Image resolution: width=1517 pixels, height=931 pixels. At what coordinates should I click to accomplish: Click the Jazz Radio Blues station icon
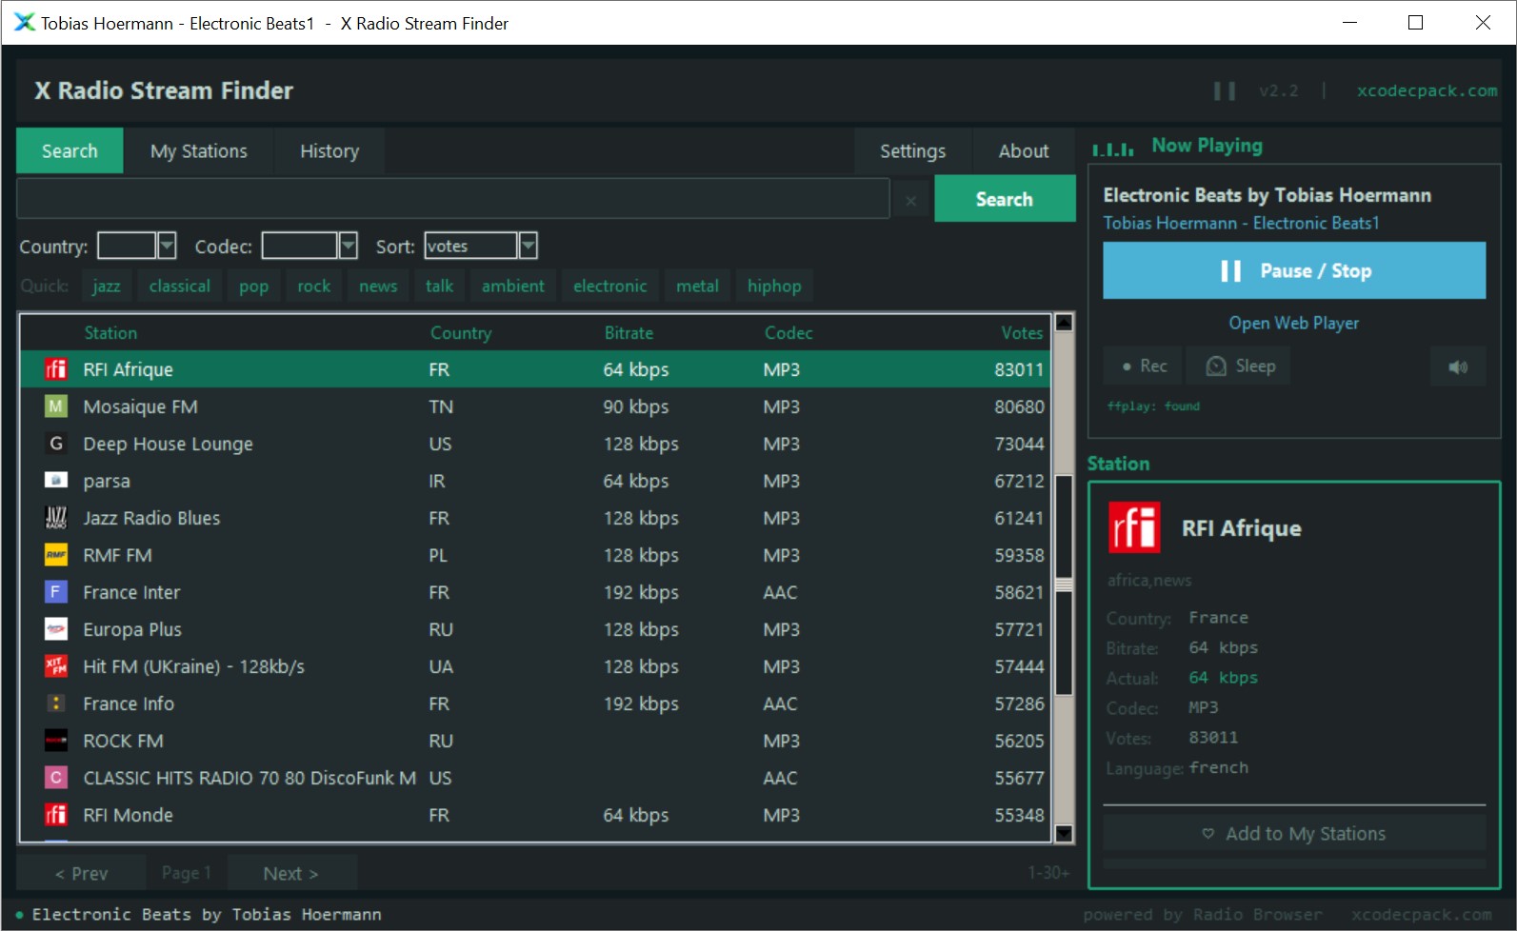(56, 518)
